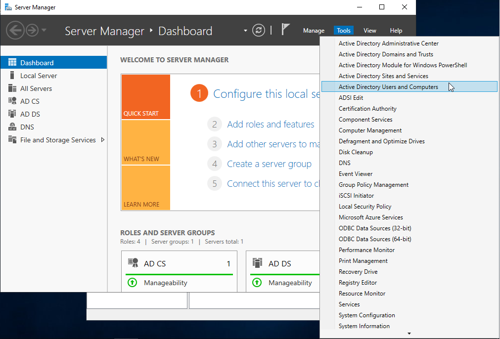The image size is (500, 339).
Task: Click the back navigation arrow icon
Action: pyautogui.click(x=15, y=30)
